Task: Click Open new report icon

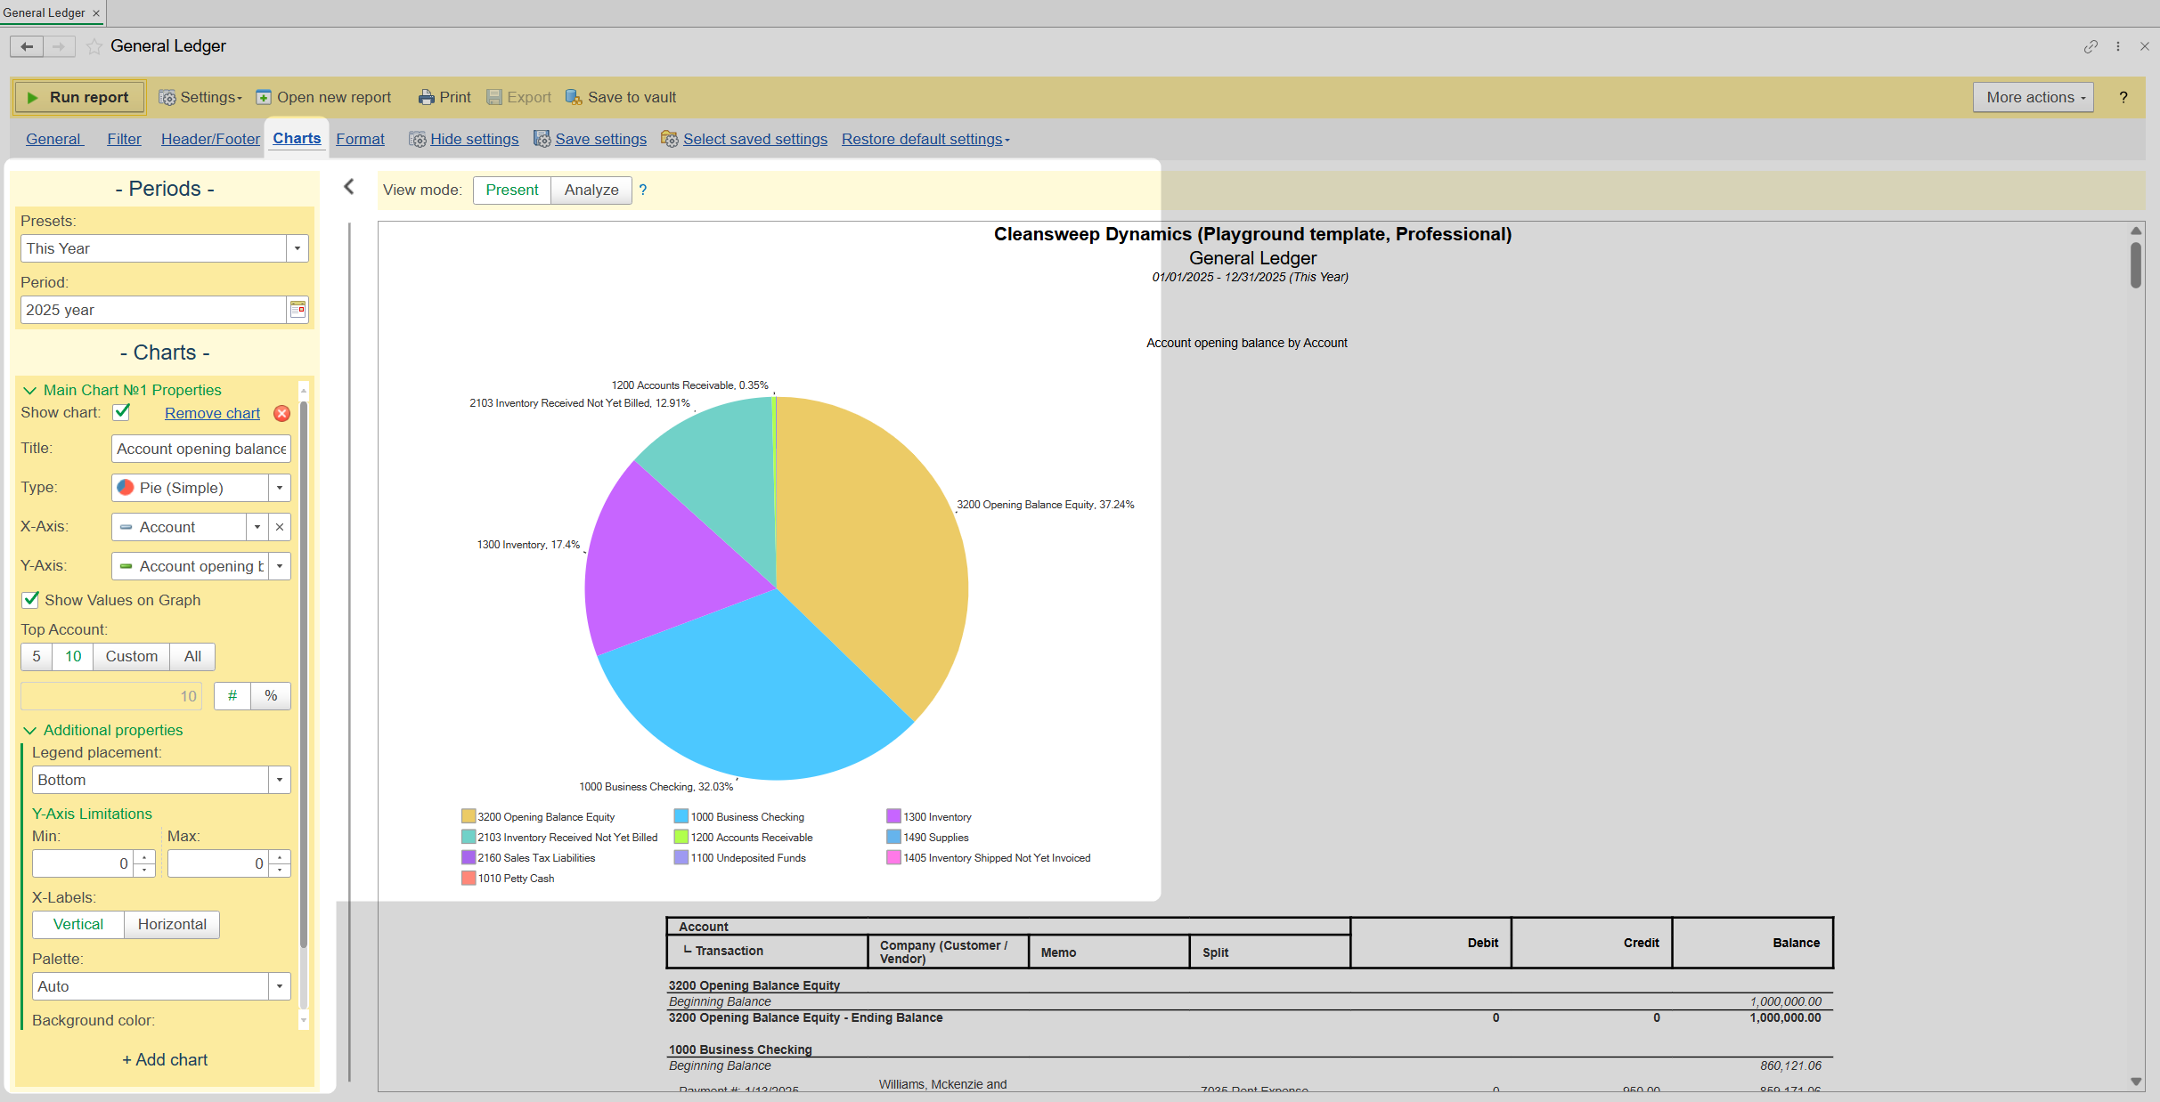Action: click(x=264, y=97)
